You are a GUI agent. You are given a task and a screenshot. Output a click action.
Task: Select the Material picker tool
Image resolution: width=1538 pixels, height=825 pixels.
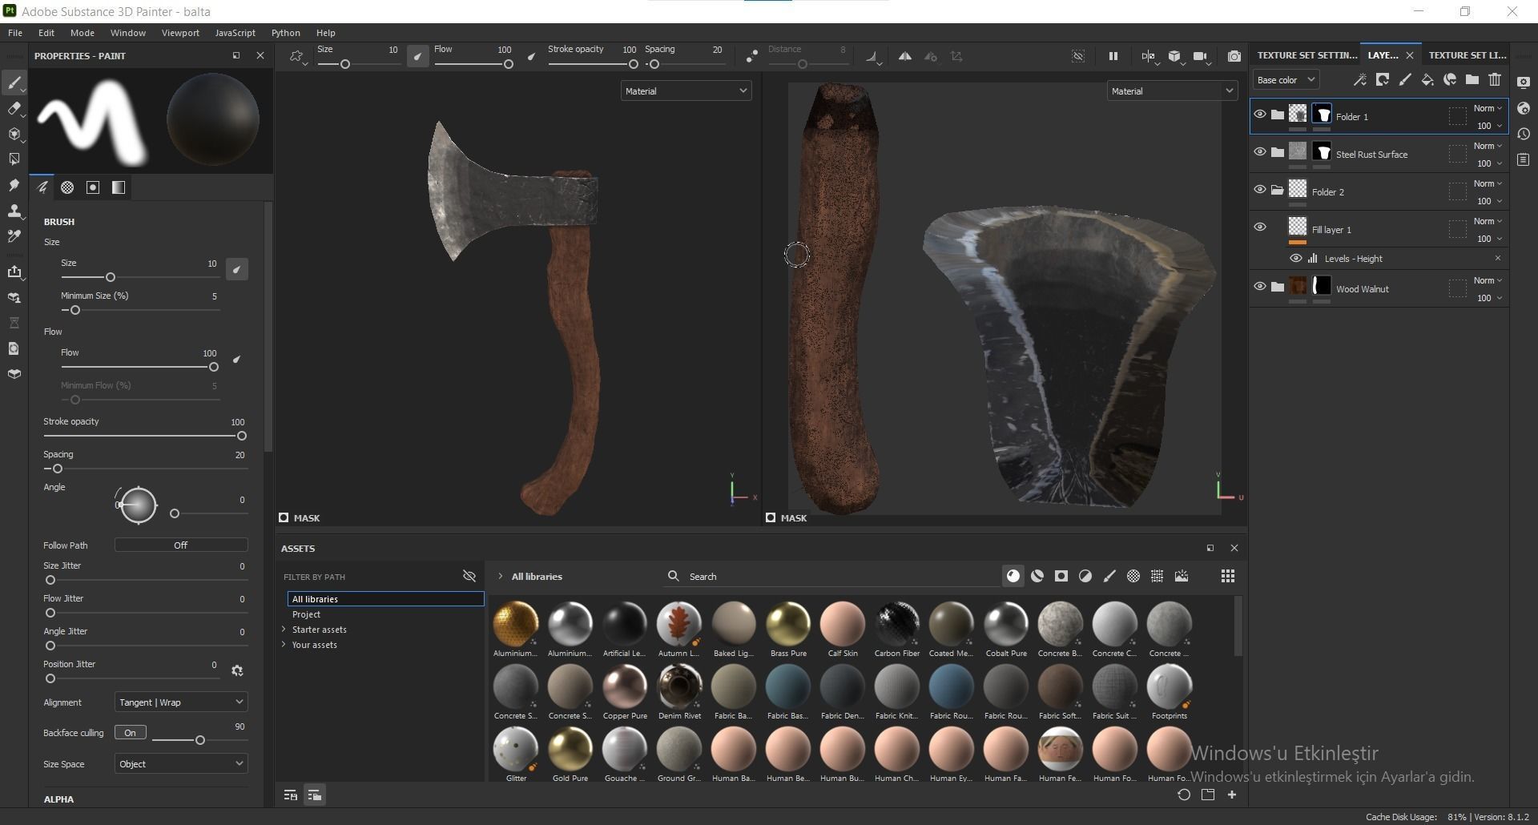14,236
